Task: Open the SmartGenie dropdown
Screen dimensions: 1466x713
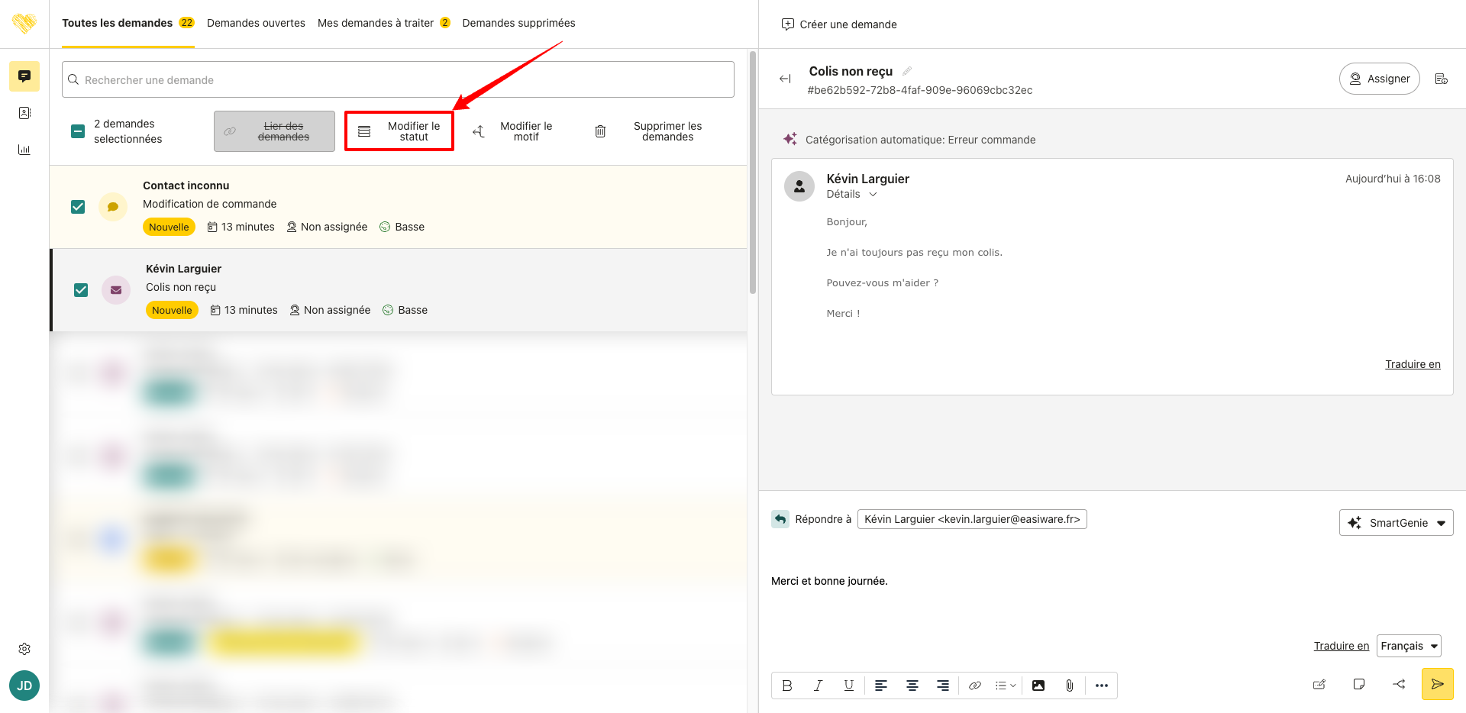Action: tap(1396, 523)
